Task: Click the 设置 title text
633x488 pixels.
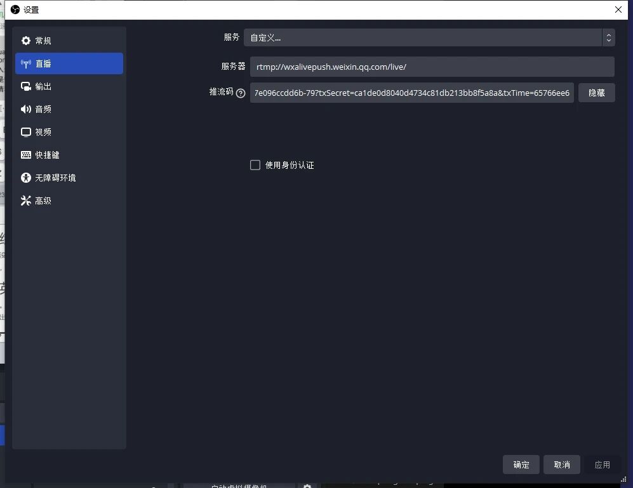Action: pos(31,10)
